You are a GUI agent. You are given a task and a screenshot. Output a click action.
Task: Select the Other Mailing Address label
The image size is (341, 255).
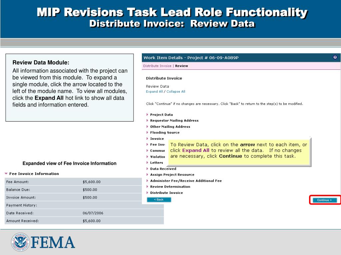coord(170,127)
